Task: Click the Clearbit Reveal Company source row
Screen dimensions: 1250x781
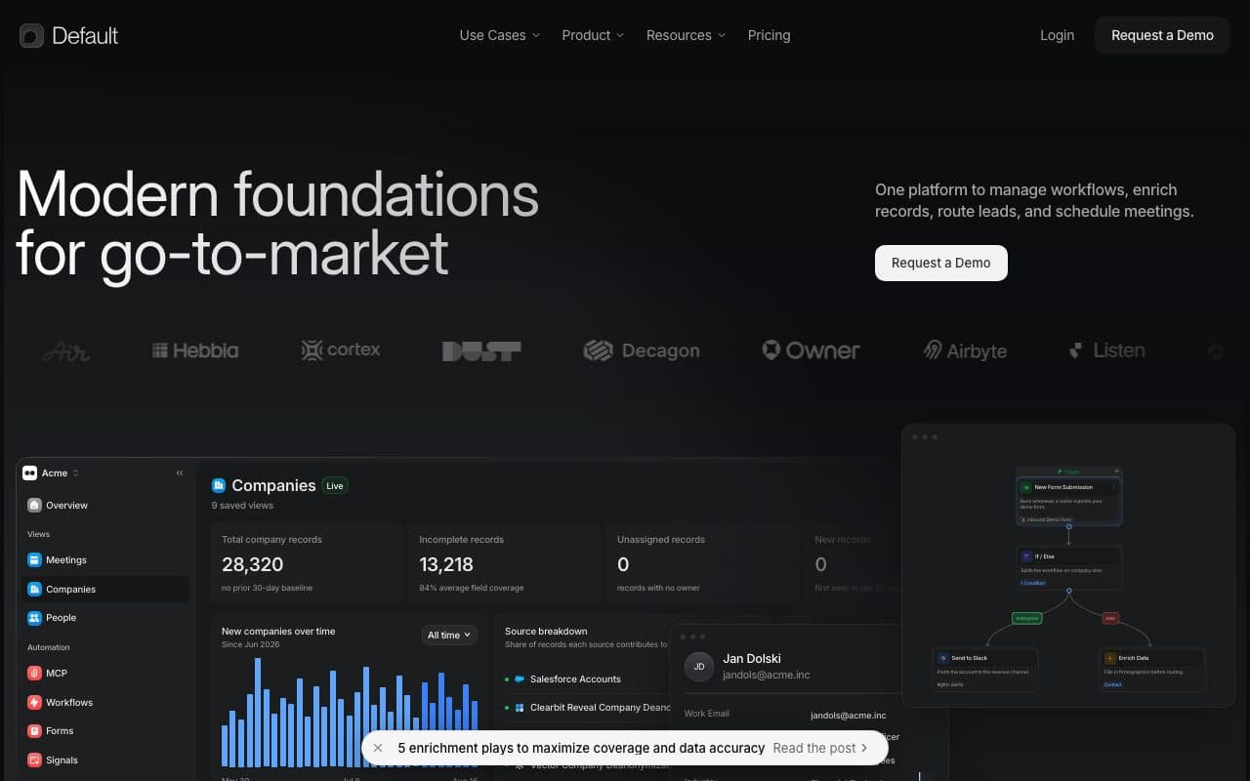Action: coord(589,708)
